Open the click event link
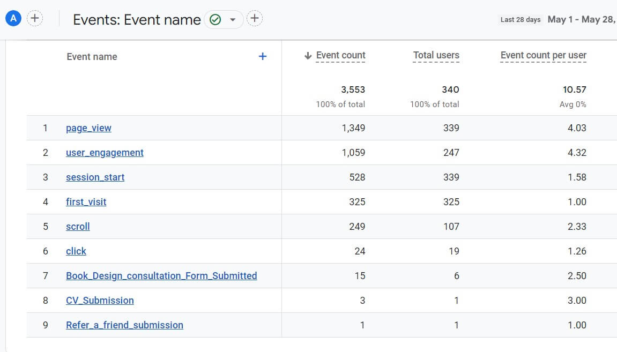Screen dimensions: 617x352 (x=76, y=251)
